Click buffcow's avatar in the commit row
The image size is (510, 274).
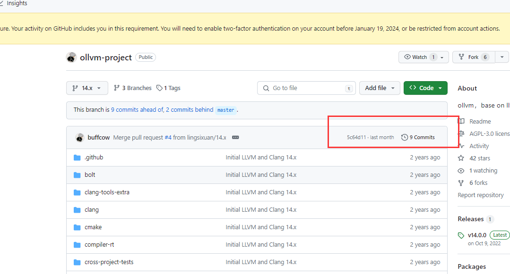(x=80, y=138)
